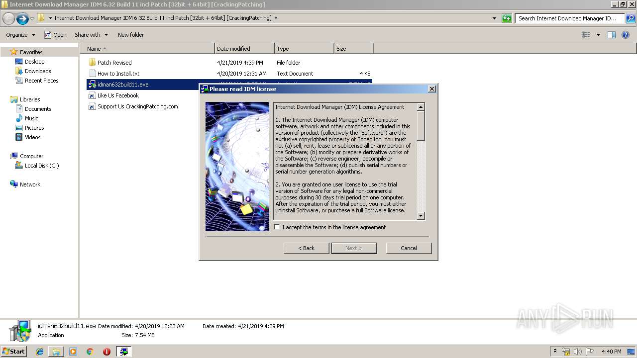Viewport: 637px width, 358px height.
Task: Open Recent Places
Action: 41,81
